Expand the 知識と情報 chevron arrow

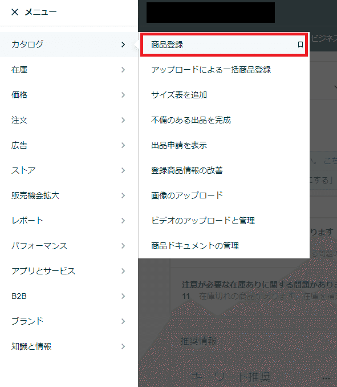[123, 346]
